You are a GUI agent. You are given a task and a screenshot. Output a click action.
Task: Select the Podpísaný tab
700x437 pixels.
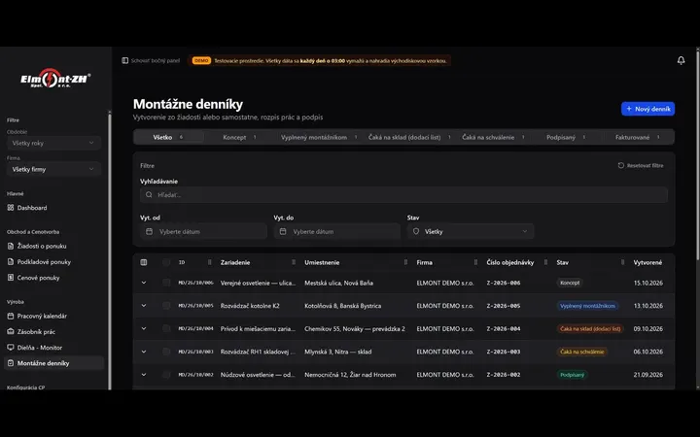coord(565,137)
